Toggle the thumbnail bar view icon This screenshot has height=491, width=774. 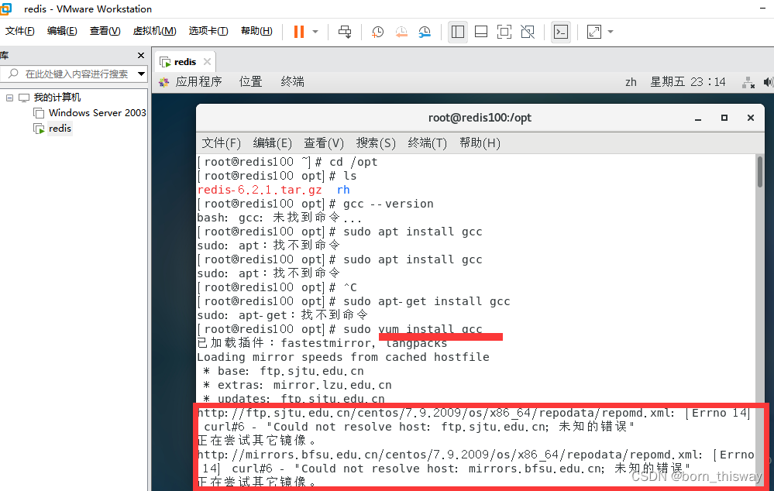click(x=481, y=32)
